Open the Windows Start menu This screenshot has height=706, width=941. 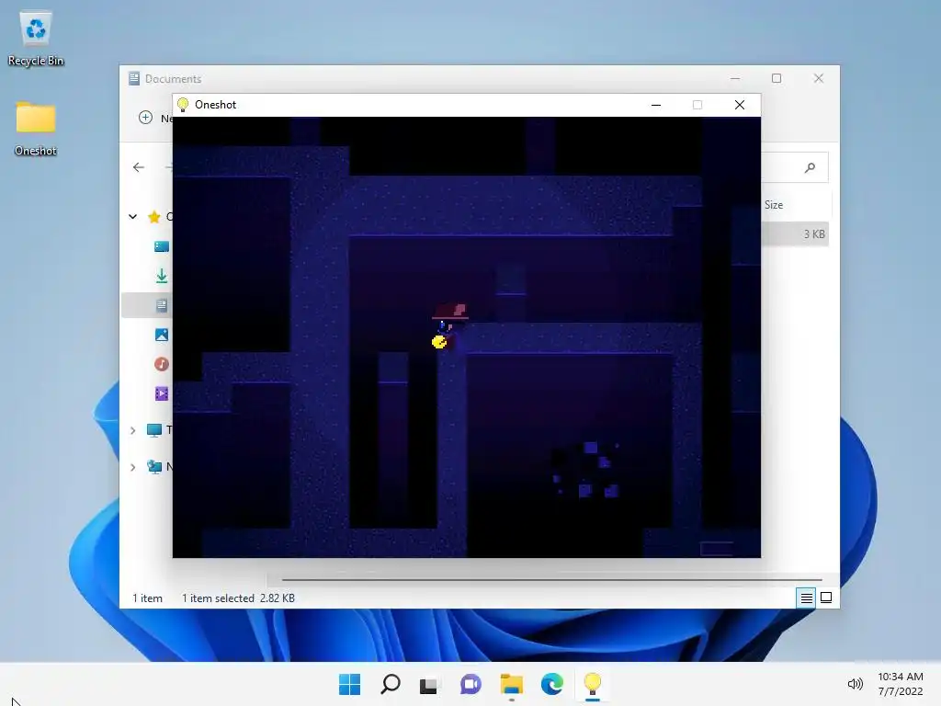point(349,684)
